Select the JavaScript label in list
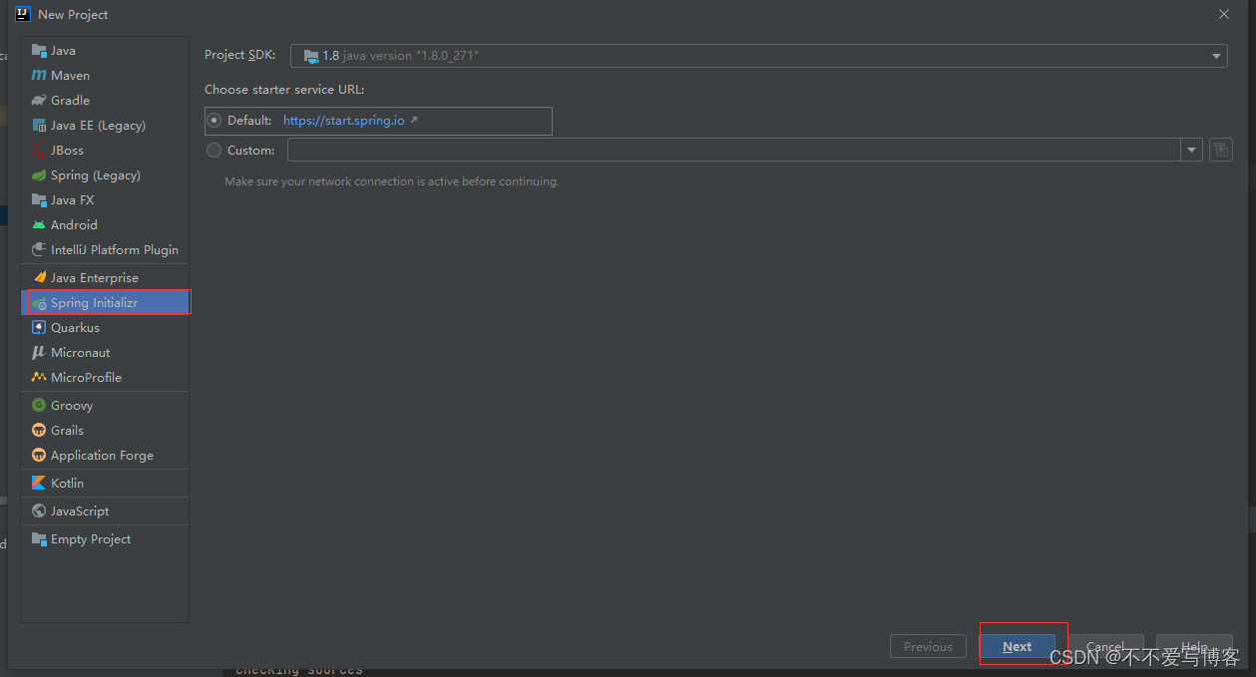 pos(80,511)
